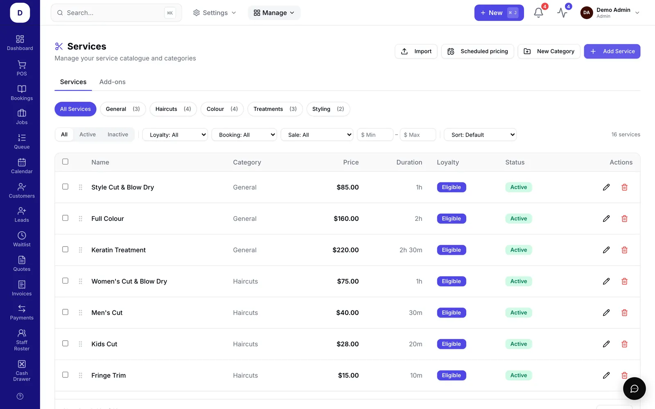
Task: Go to Jobs in the sidebar
Action: 22,117
